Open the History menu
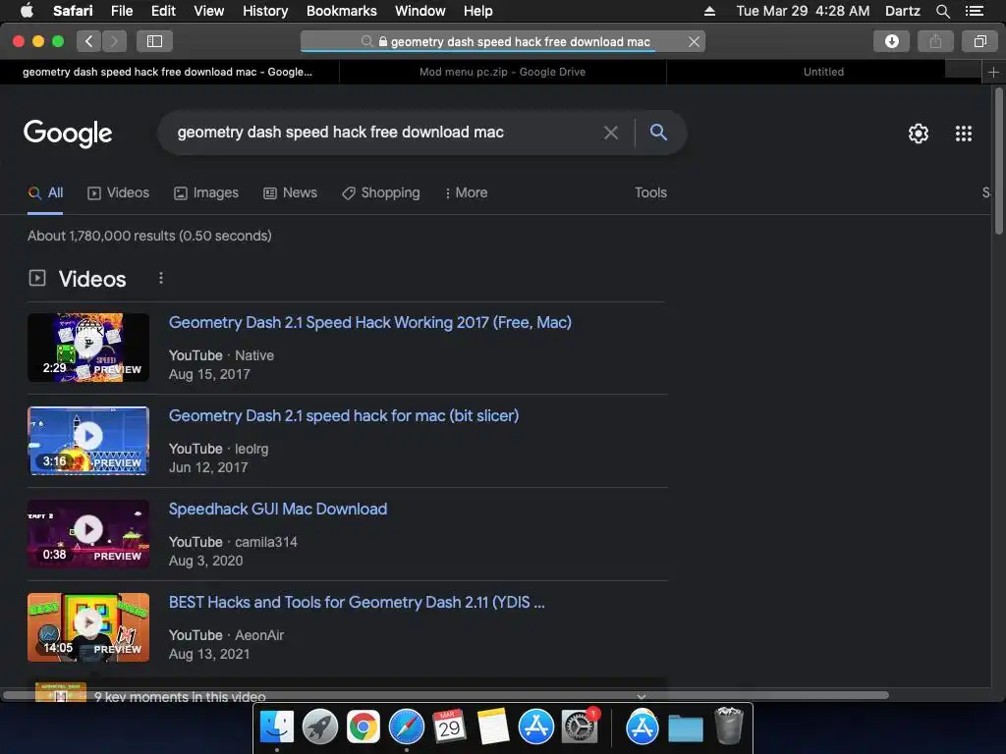This screenshot has height=754, width=1006. 265,11
